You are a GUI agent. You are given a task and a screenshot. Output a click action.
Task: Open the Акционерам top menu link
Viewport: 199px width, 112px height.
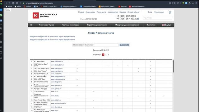(x=90, y=12)
